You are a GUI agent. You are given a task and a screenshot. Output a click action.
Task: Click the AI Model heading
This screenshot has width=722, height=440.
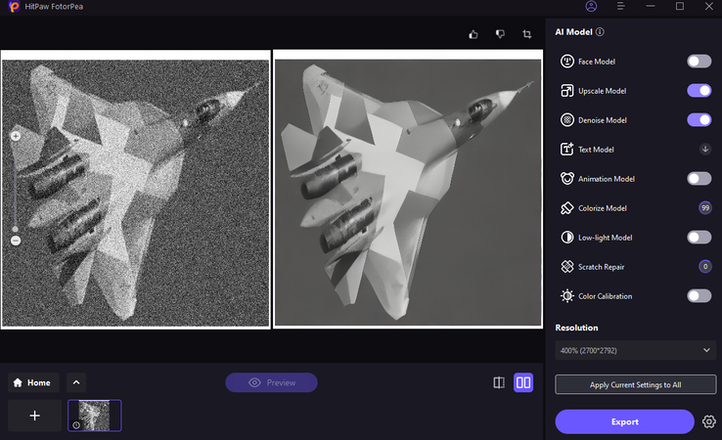coord(573,31)
